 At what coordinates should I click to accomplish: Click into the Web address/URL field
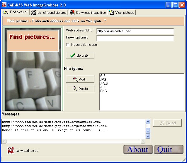click(135, 31)
